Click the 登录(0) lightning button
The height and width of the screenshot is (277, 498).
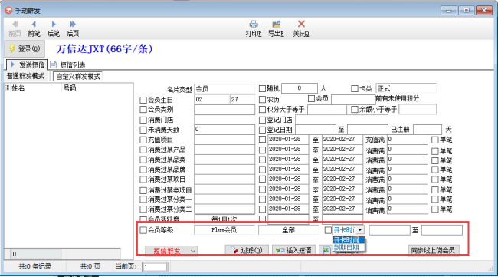click(25, 48)
